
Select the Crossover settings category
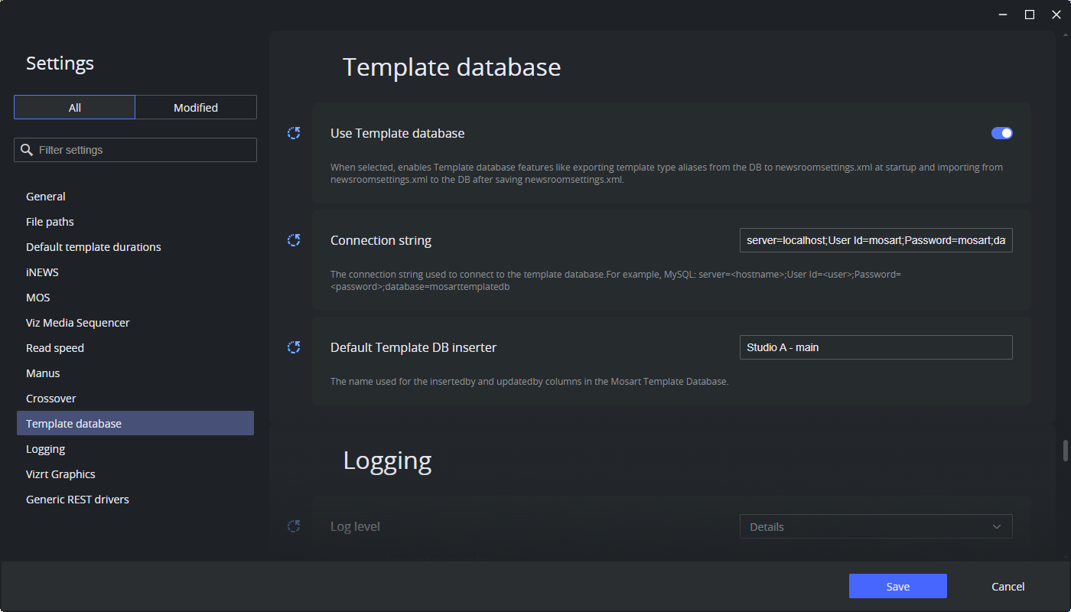tap(50, 398)
